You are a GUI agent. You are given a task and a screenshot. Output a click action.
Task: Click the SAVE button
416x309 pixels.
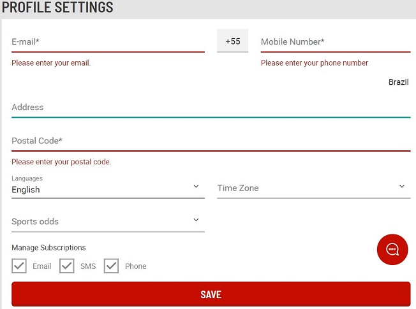click(211, 294)
